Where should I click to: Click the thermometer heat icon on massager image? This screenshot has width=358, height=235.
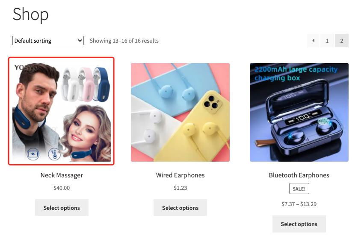tap(54, 154)
